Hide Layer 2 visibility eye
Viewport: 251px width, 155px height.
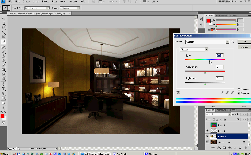pyautogui.click(x=207, y=131)
